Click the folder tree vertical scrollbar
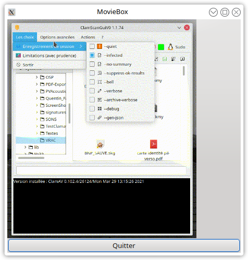 (69, 114)
